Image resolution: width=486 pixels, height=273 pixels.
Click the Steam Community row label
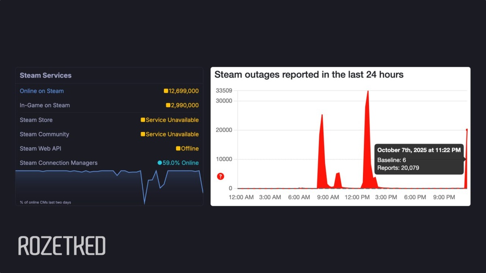(45, 134)
